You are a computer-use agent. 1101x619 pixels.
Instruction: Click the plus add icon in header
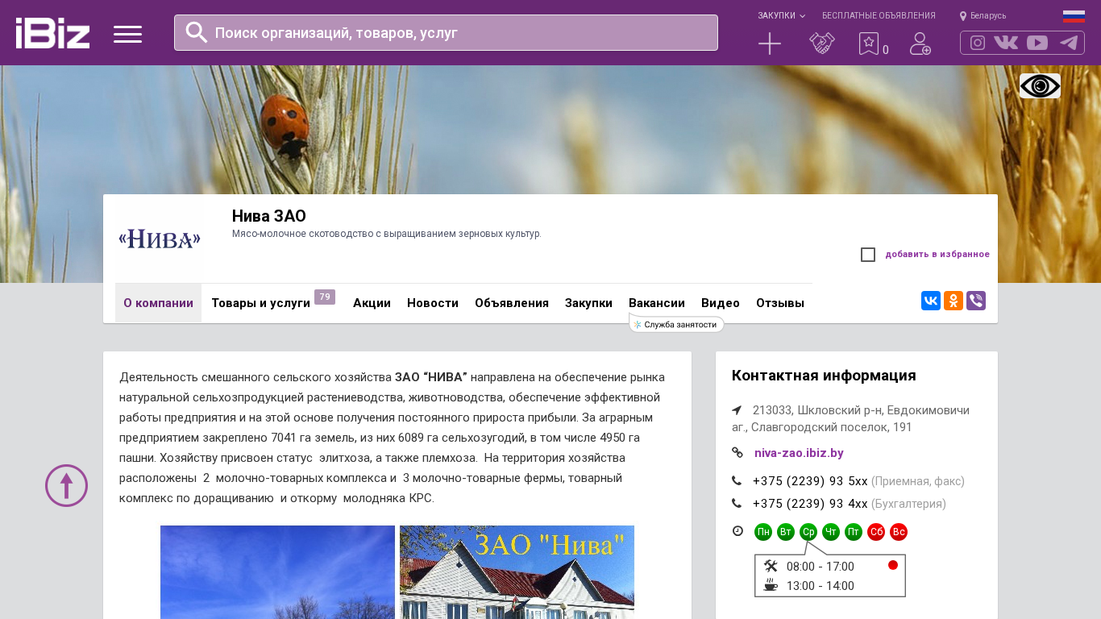770,44
